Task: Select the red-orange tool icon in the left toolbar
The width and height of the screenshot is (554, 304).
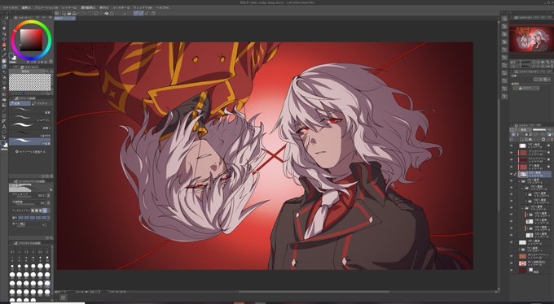Action: click(x=4, y=45)
